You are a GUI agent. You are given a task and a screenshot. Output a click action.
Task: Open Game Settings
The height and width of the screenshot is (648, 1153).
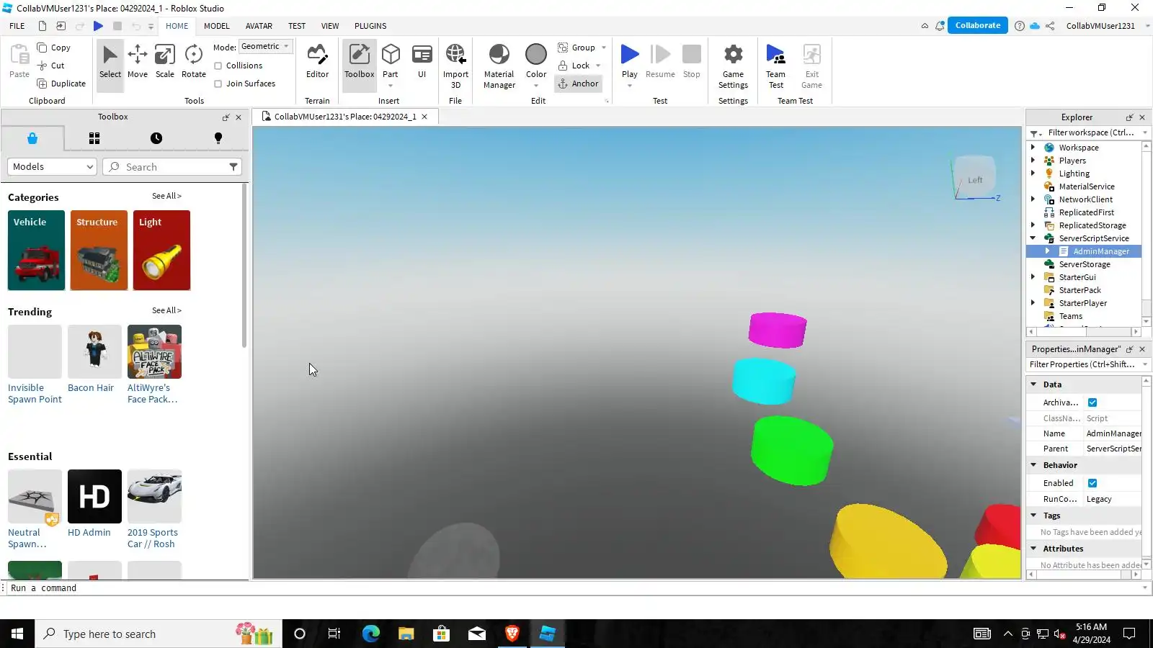[733, 66]
